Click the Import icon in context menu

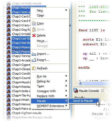34,54
